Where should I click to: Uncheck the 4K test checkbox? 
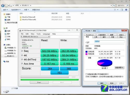tap(22, 55)
